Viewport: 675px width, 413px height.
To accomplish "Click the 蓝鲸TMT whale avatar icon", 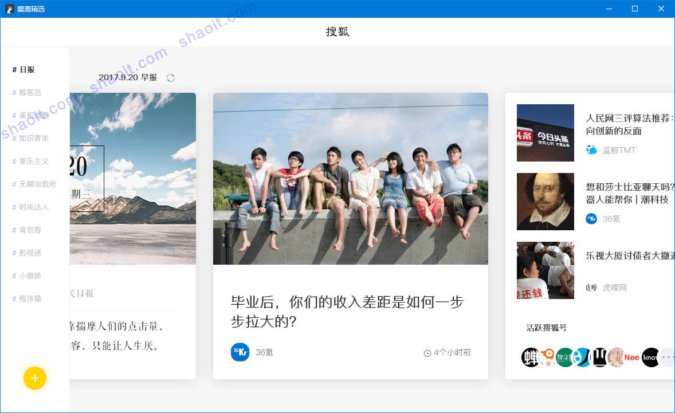I will (591, 150).
